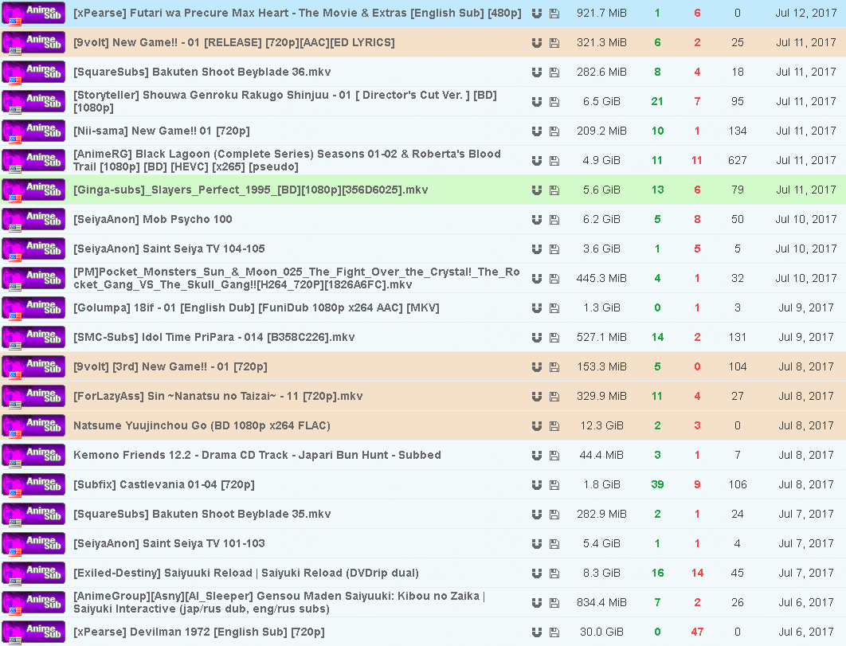Open magnet link for Kemono Friends 12.2
The image size is (846, 646).
click(x=536, y=456)
